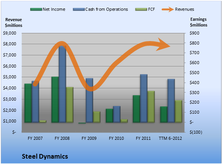Click the $6,000 revenue axis value
222x164 pixels.
click(10, 66)
